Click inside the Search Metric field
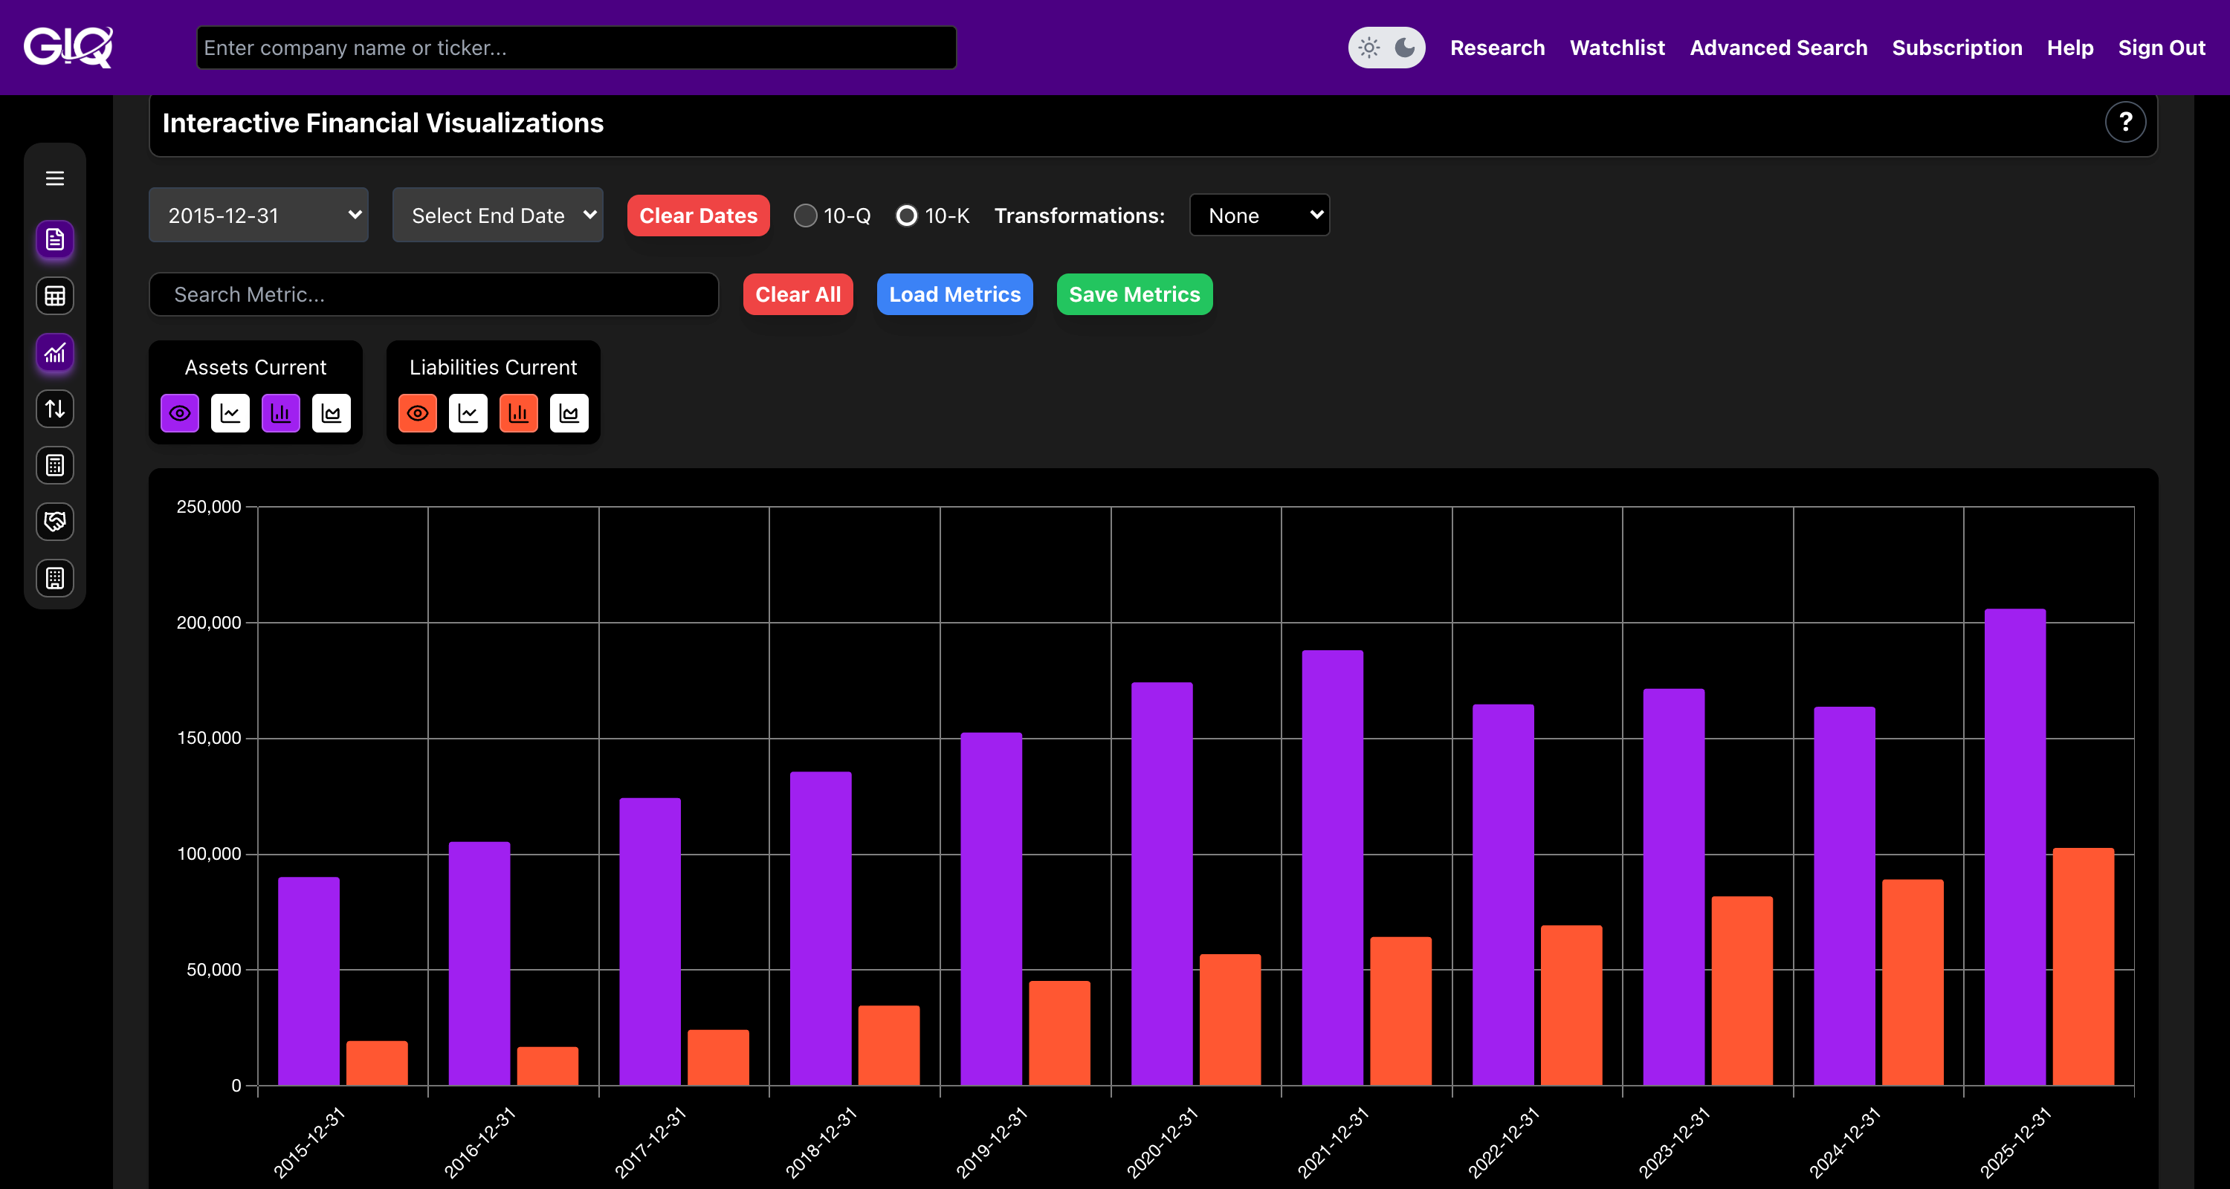The height and width of the screenshot is (1189, 2230). click(433, 295)
